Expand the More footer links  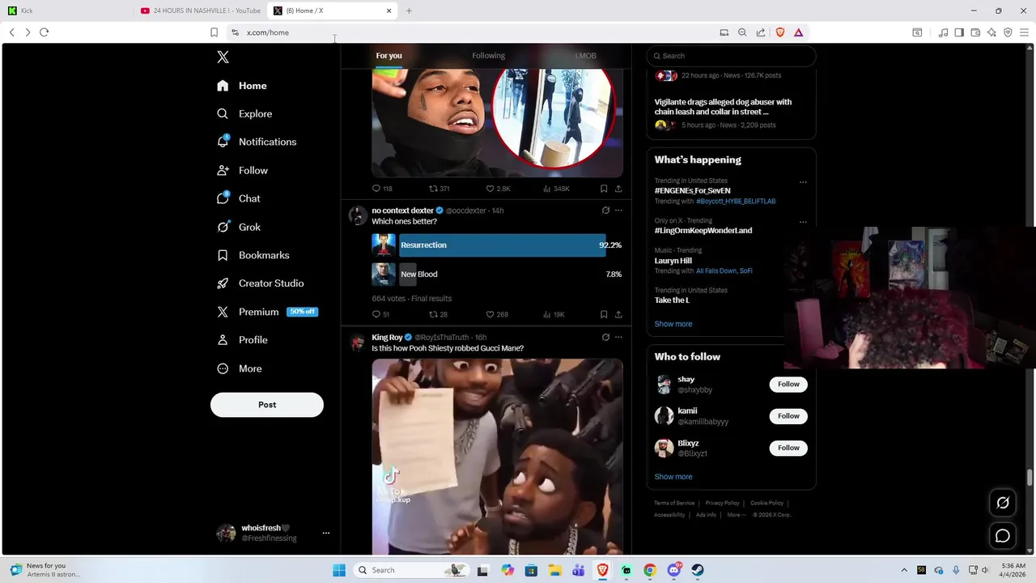tap(735, 515)
